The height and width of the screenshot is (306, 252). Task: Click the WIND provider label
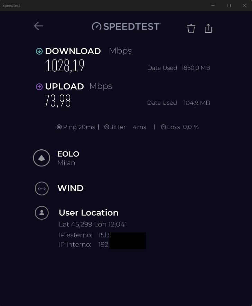click(70, 188)
